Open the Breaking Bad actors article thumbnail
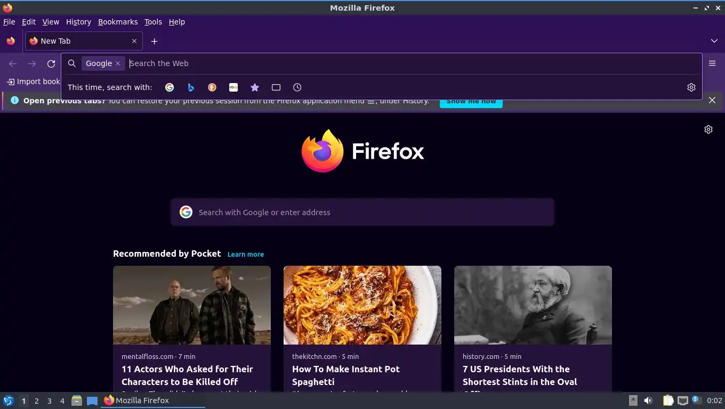The width and height of the screenshot is (725, 409). (192, 305)
